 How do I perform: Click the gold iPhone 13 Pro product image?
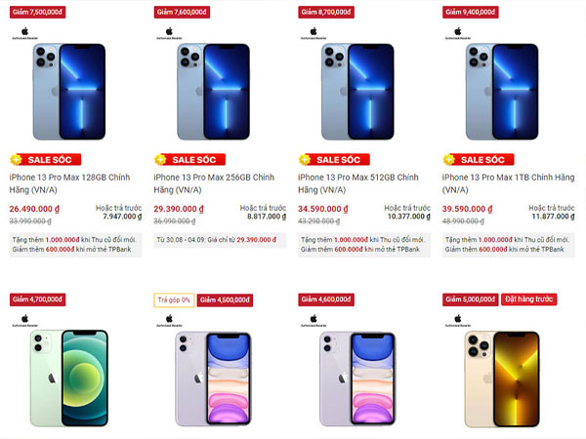[x=502, y=379]
